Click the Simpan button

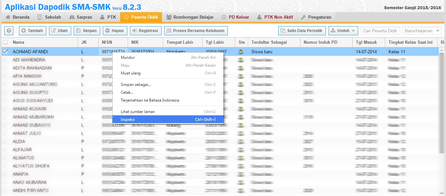coord(87,31)
